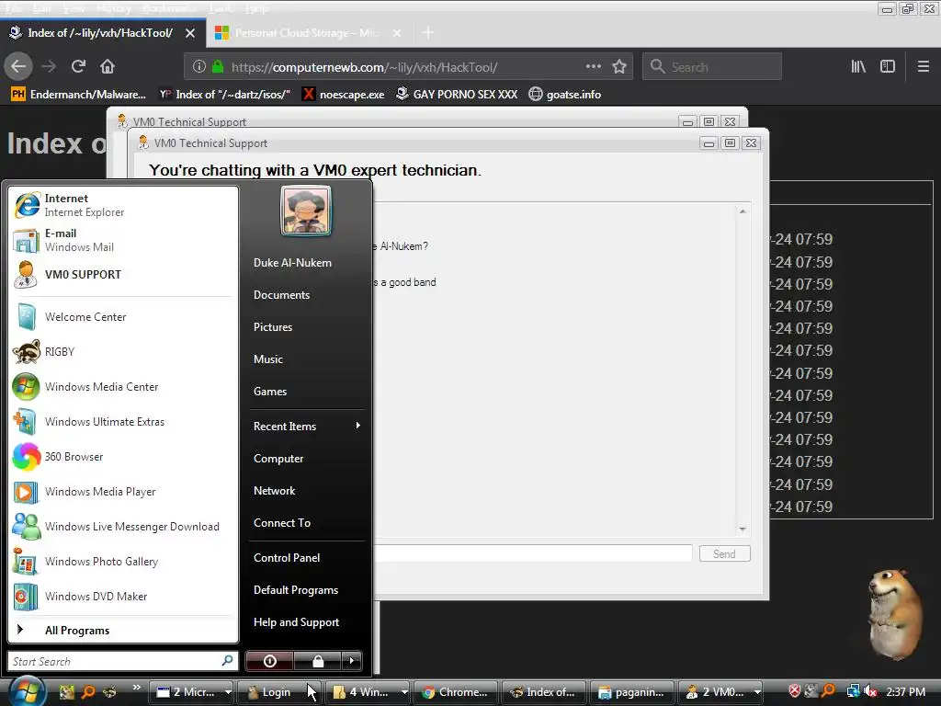This screenshot has width=941, height=706.
Task: Open Network from Start menu
Action: tap(307, 491)
